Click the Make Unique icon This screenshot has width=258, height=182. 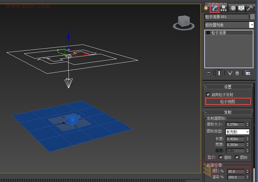click(230, 73)
